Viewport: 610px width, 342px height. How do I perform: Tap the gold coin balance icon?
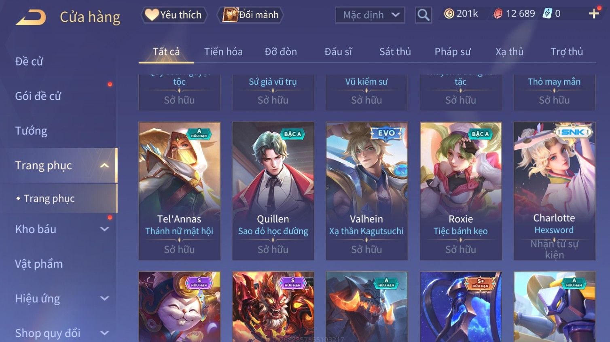449,14
